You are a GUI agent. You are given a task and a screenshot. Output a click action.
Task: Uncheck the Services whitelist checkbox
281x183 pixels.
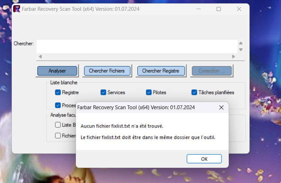coord(103,92)
